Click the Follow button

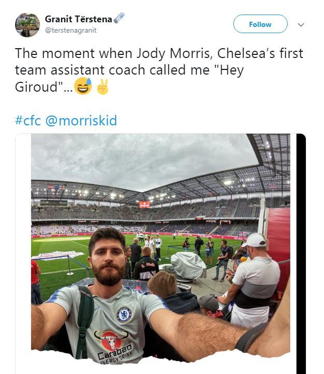pyautogui.click(x=260, y=24)
